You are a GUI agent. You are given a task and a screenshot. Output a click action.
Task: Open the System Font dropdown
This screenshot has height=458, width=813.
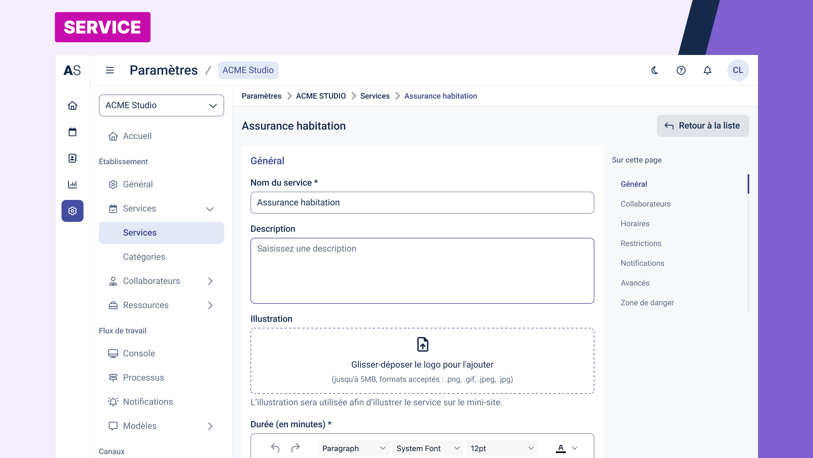427,448
